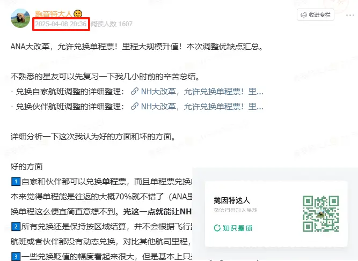Click the post timestamp 2025-04-08 20:36
Screen dimensions: 358x261
[61, 24]
